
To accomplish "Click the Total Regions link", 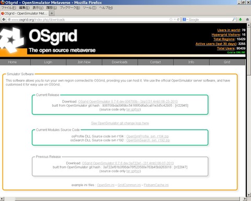I will (x=224, y=39).
